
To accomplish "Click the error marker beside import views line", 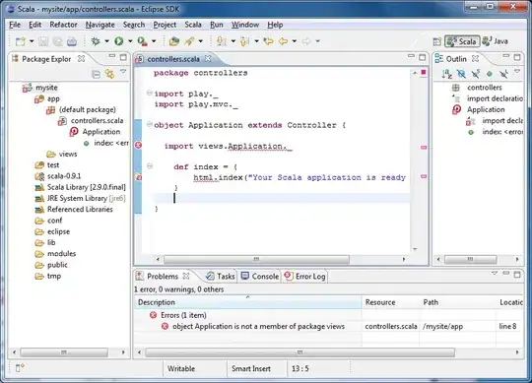I will (139, 145).
